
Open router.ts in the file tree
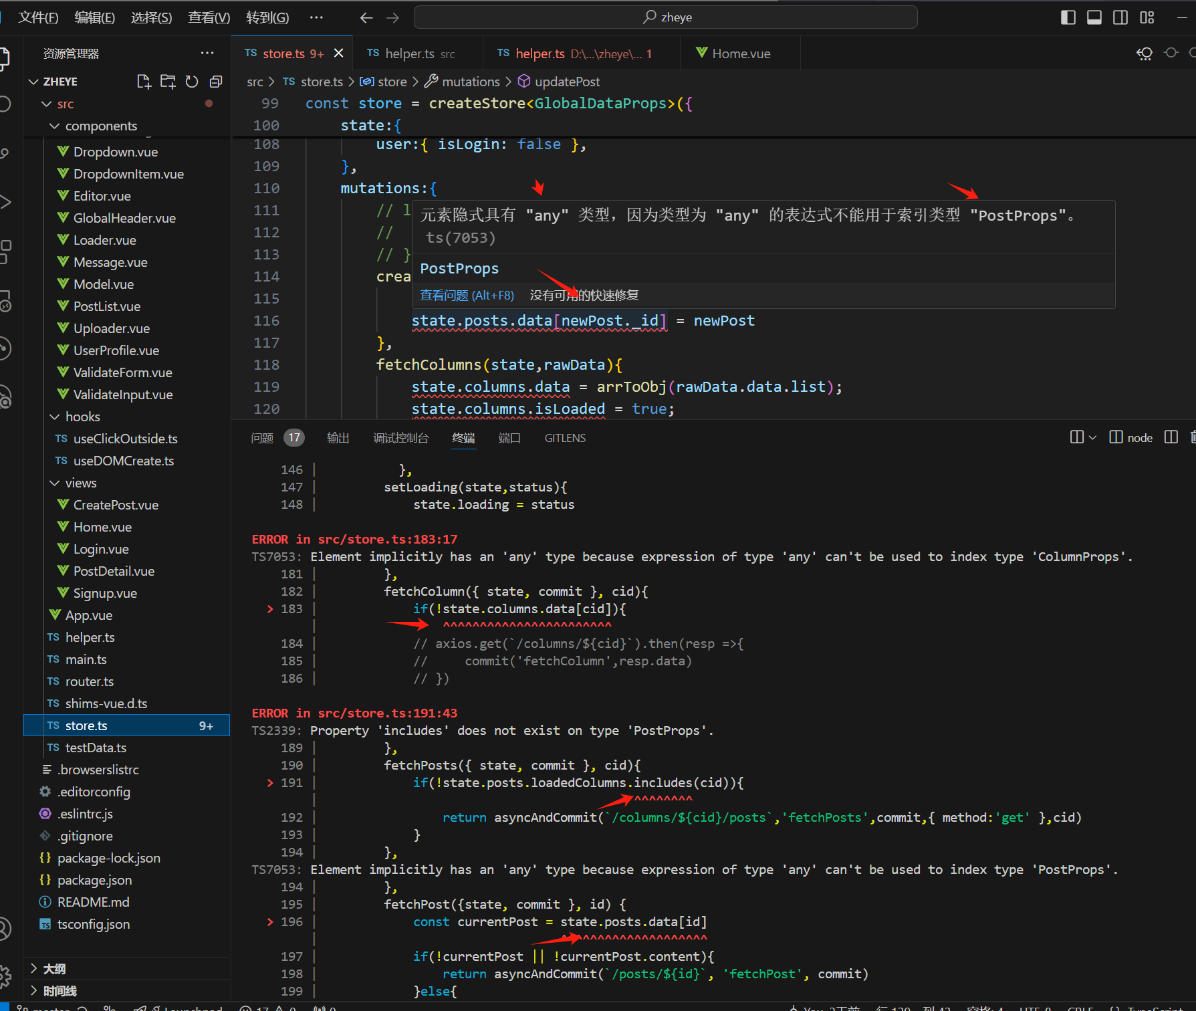coord(89,681)
